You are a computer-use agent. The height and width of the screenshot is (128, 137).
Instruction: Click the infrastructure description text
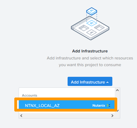[x=90, y=61]
